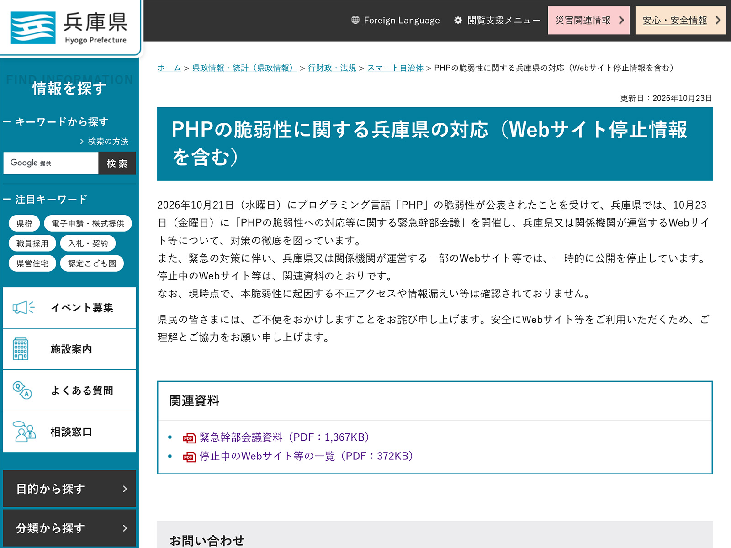Click the 更新日：2026年10月23日 date text

coord(666,98)
